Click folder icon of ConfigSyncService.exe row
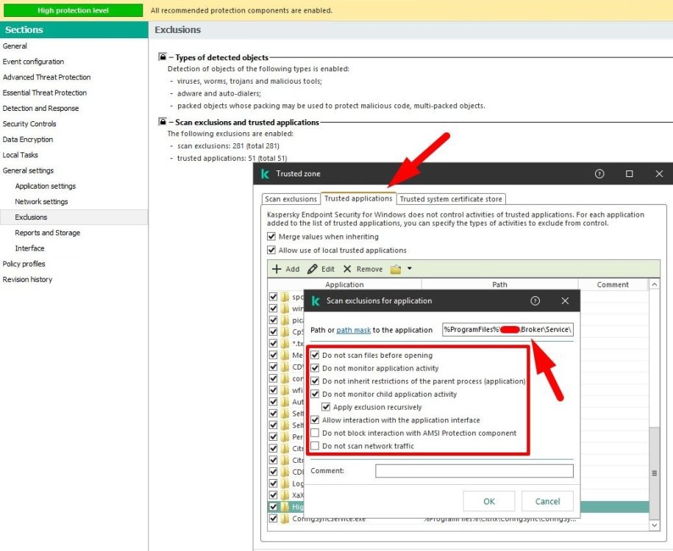The width and height of the screenshot is (673, 551). 285,519
